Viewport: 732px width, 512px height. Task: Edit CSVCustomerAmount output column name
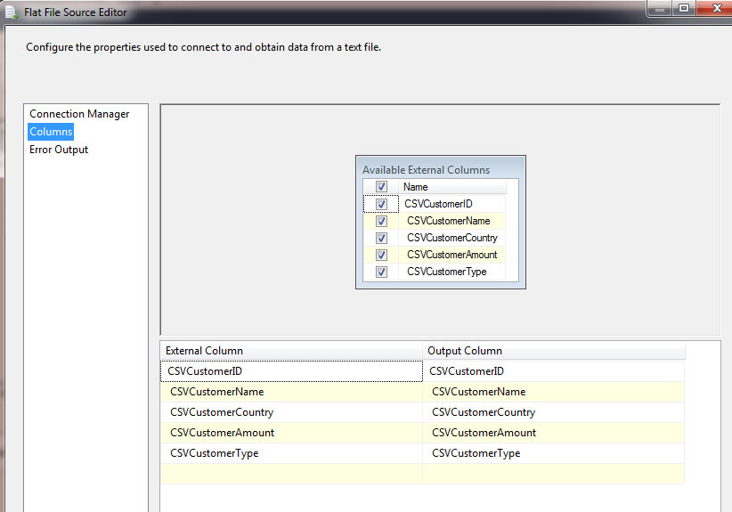[553, 433]
